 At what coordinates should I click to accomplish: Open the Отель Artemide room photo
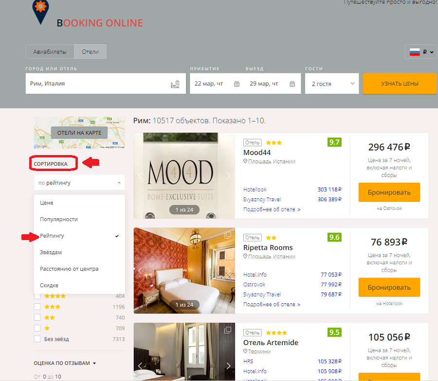[x=184, y=352]
